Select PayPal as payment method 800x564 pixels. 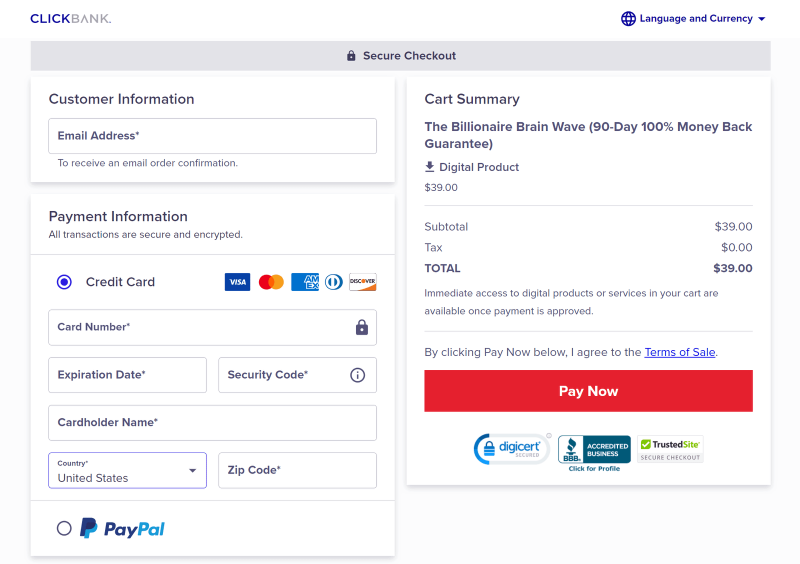[64, 528]
